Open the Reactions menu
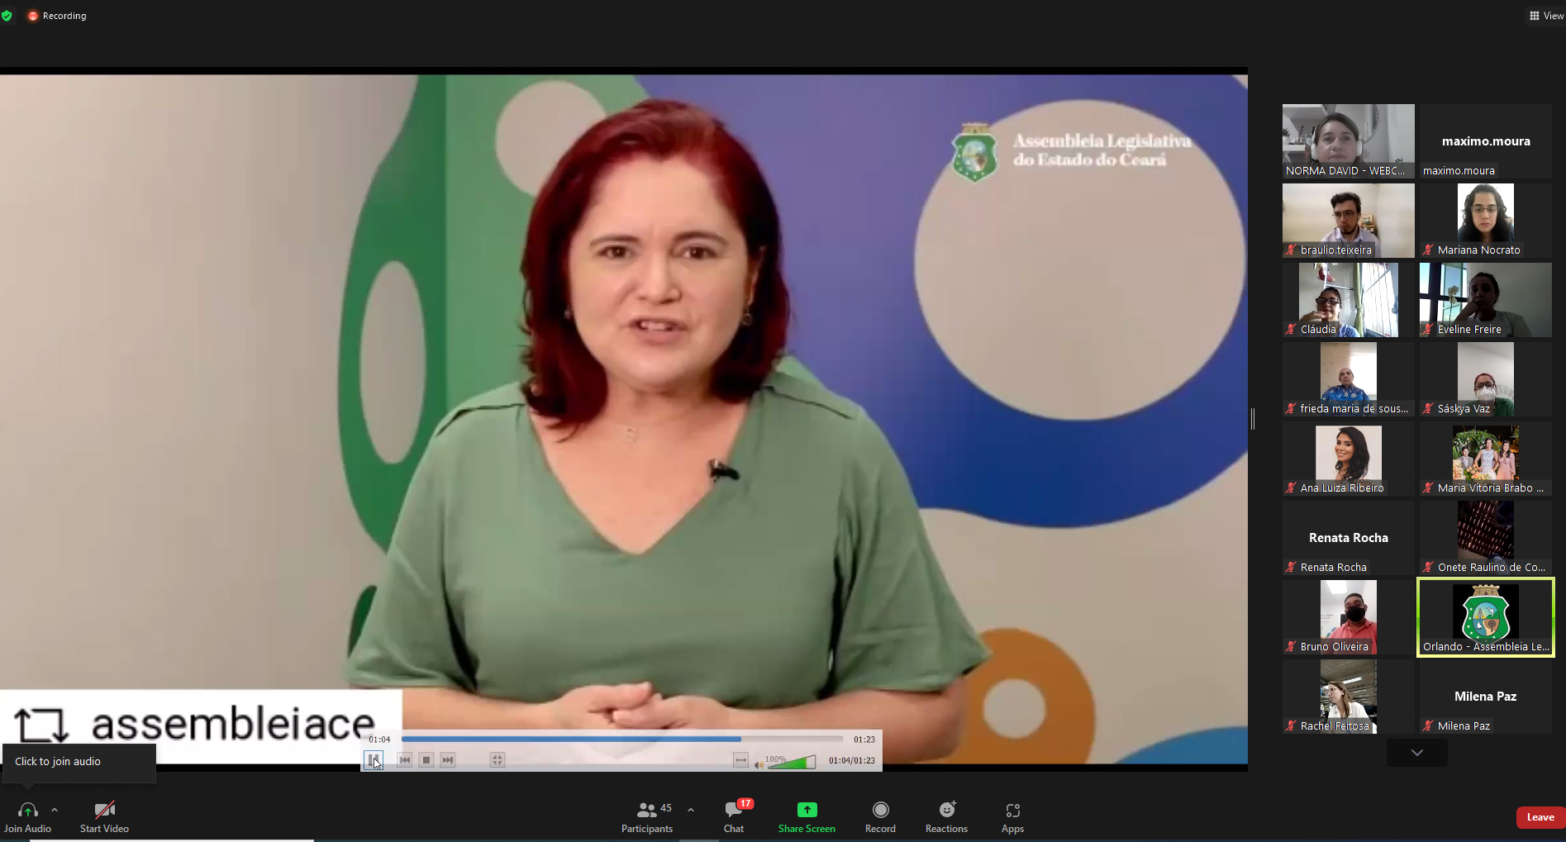Viewport: 1566px width, 842px height. [x=946, y=816]
